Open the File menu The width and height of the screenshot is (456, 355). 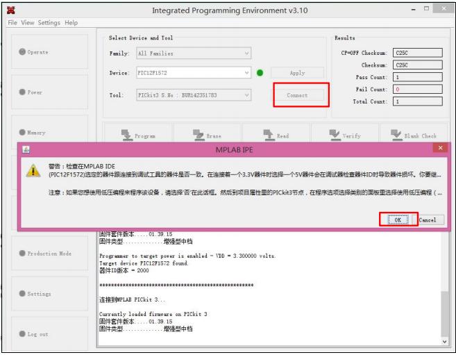tap(12, 23)
